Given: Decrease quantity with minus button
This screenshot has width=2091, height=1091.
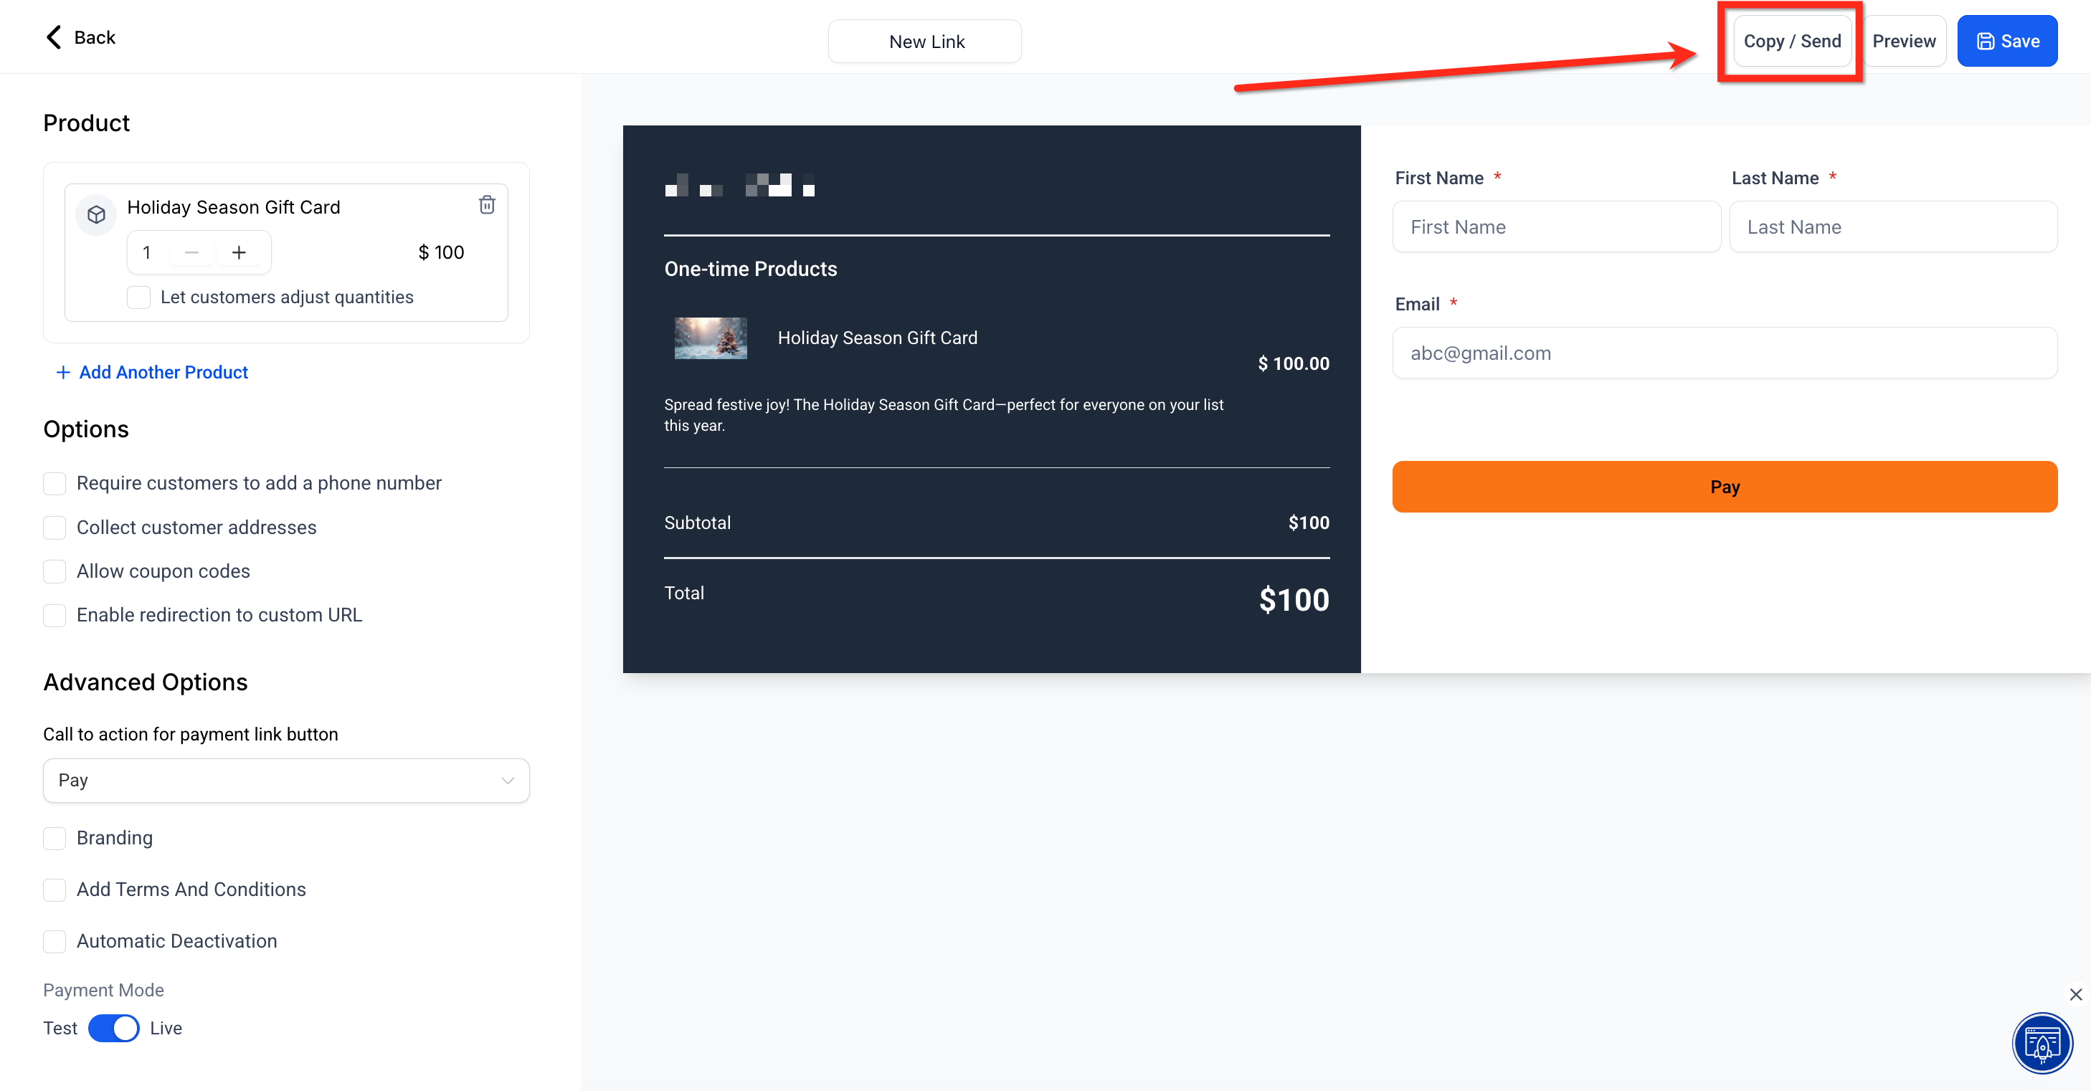Looking at the screenshot, I should tap(191, 252).
